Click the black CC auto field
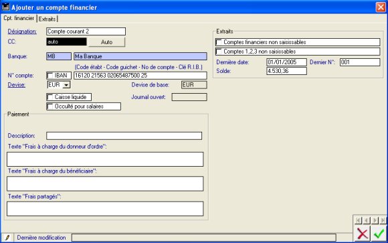This screenshot has height=243, width=388. pos(67,42)
